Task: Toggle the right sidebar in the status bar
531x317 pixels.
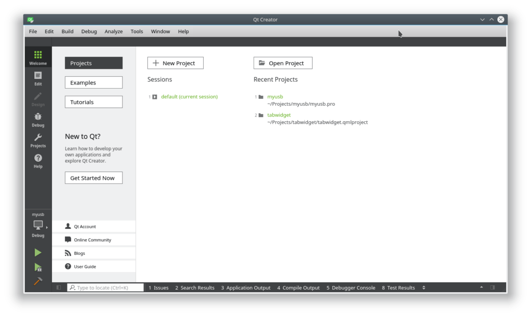Action: point(493,287)
